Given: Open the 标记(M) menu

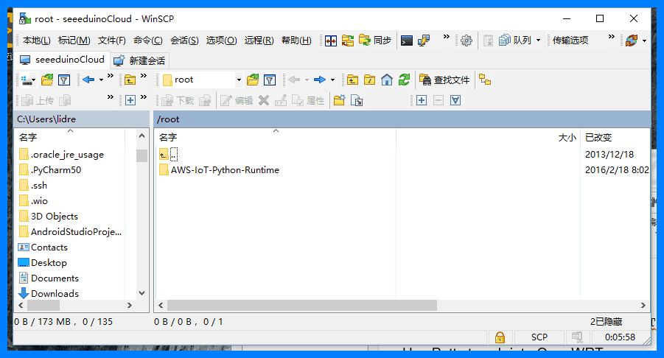Looking at the screenshot, I should 74,41.
